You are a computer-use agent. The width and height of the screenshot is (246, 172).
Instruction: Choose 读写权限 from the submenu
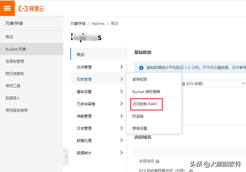click(154, 80)
